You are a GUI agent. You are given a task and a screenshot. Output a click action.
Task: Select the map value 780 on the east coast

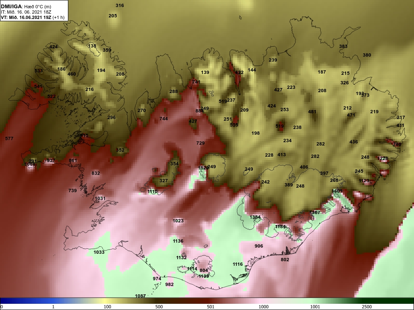[x=397, y=144]
